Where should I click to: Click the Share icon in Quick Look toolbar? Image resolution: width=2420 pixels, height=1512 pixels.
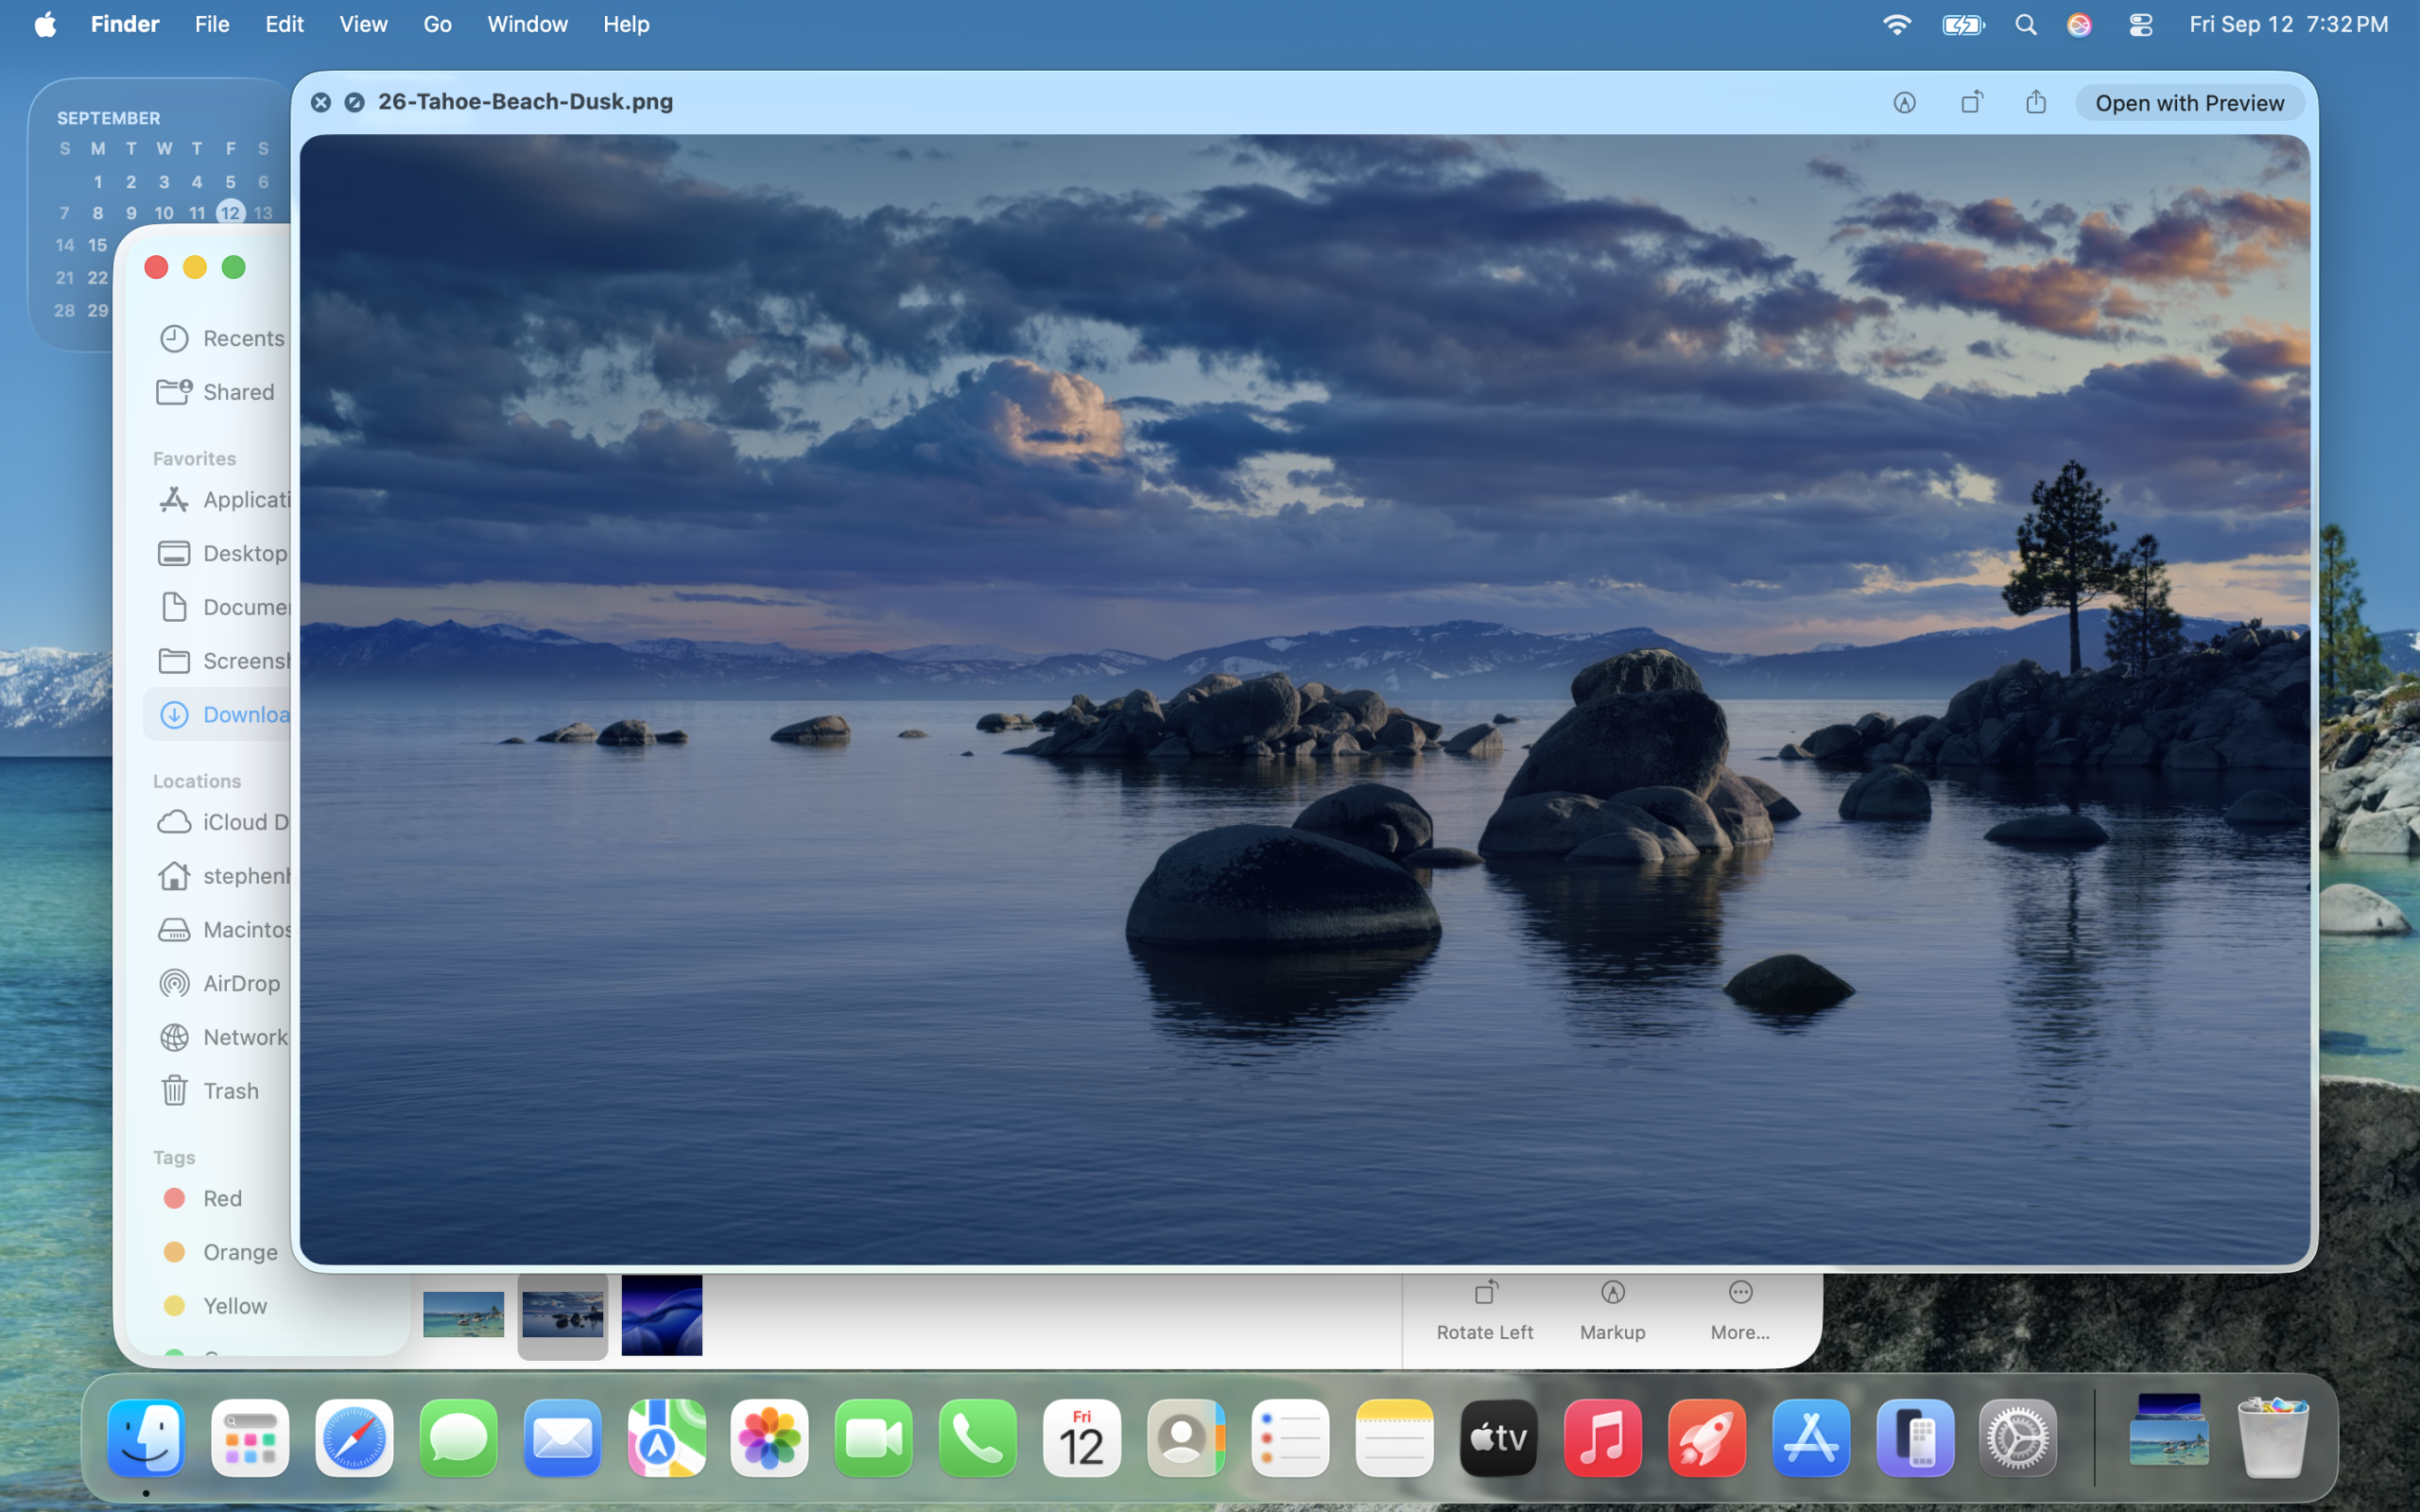pyautogui.click(x=2036, y=102)
